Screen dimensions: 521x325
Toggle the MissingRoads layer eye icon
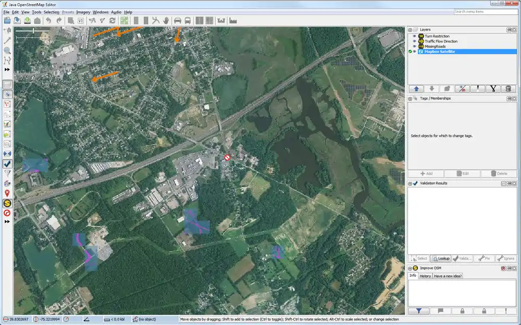pos(415,46)
